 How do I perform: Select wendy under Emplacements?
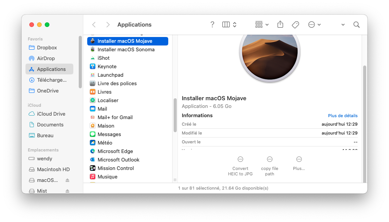pos(49,158)
